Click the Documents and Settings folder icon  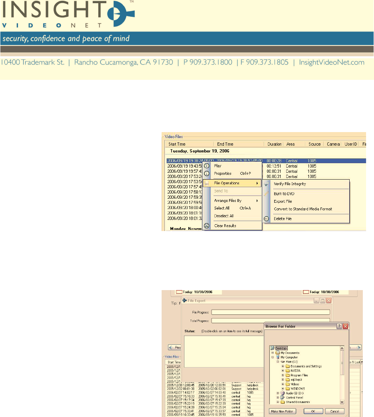tap(287, 366)
